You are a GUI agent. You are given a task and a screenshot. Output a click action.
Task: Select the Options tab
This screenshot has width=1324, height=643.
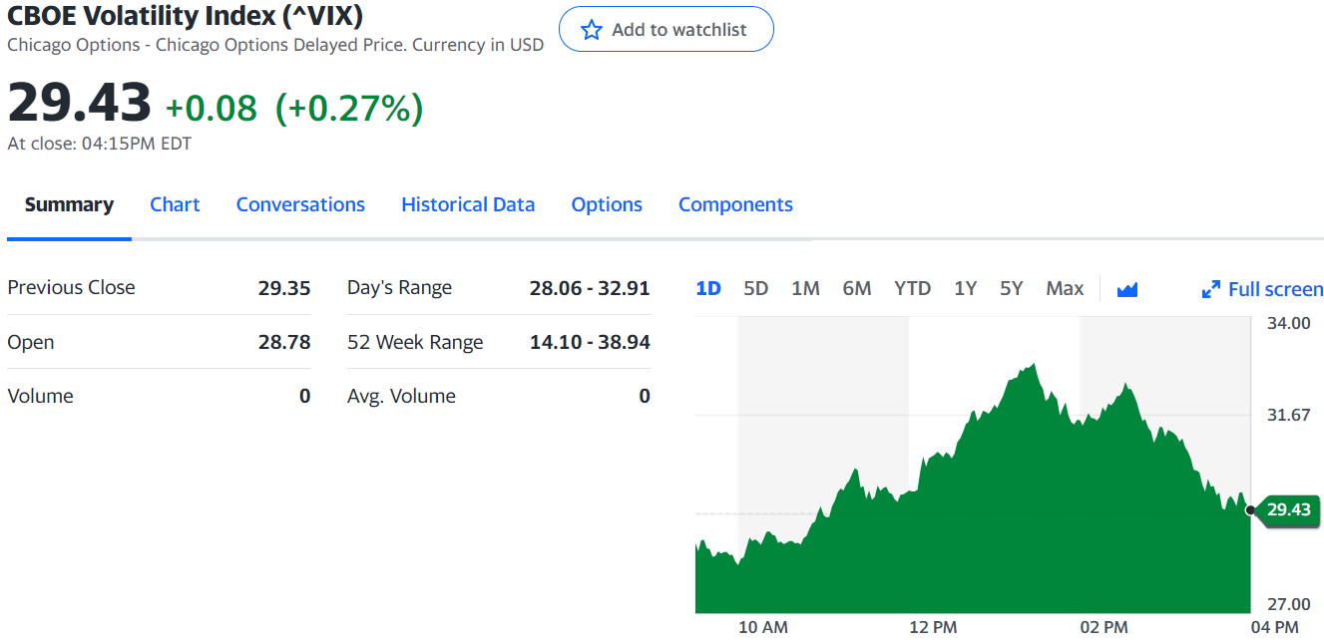click(x=607, y=204)
